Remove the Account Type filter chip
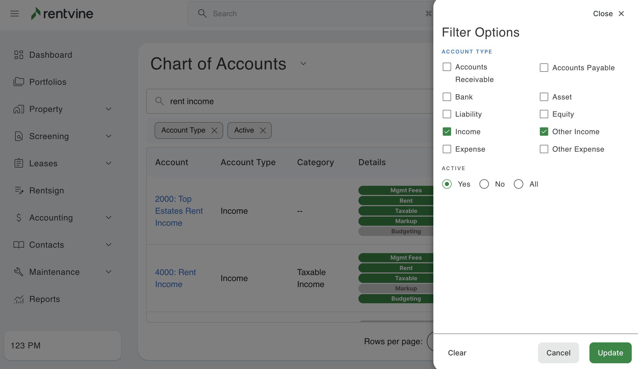Image resolution: width=638 pixels, height=369 pixels. coord(214,130)
